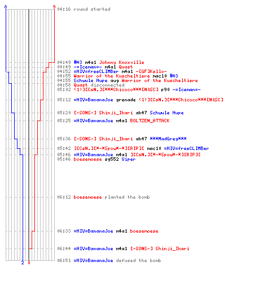Click the -=Iceman=- killer name at 04:49
This screenshot has width=254, height=283.
pyautogui.click(x=87, y=67)
